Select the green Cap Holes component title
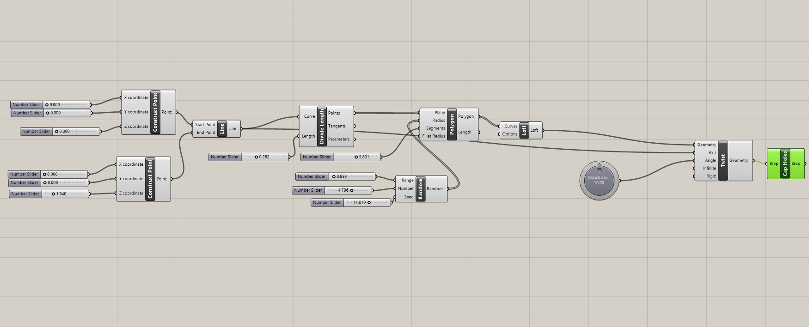809x327 pixels. [x=785, y=163]
